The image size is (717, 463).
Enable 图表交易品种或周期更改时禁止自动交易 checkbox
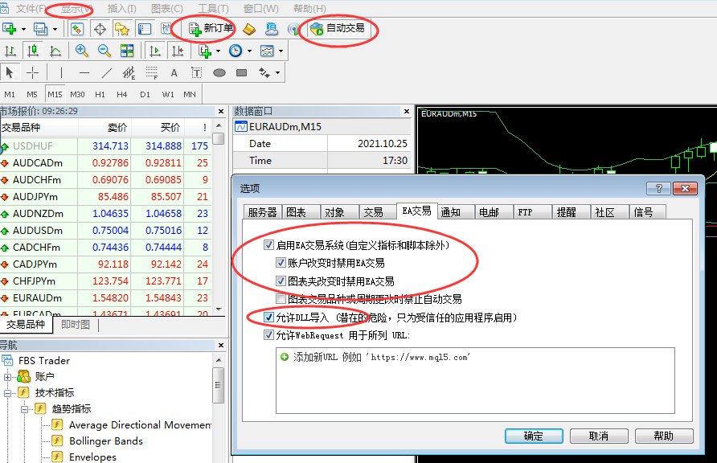click(x=281, y=299)
